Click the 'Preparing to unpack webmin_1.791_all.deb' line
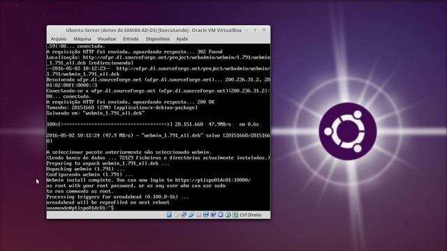This screenshot has width=447, height=251. point(108,163)
